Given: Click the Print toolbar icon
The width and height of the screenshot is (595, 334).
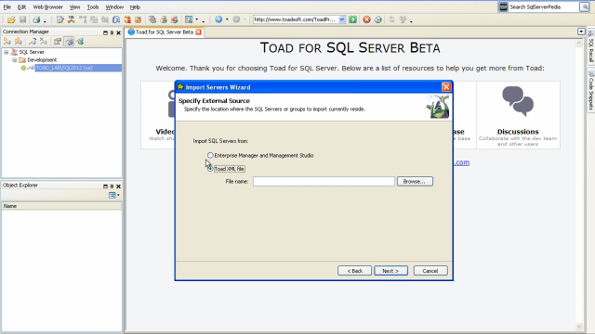Looking at the screenshot, I should pyautogui.click(x=36, y=19).
